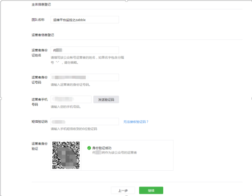Go back with the 上一步 button
This screenshot has width=252, height=196.
click(123, 190)
